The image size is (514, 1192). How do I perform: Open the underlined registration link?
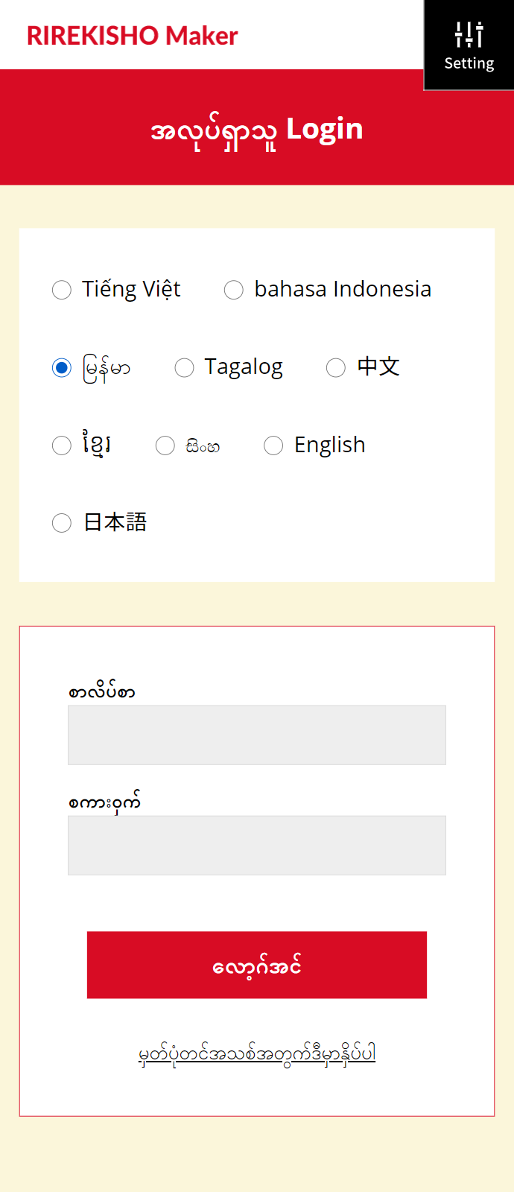click(x=257, y=1054)
